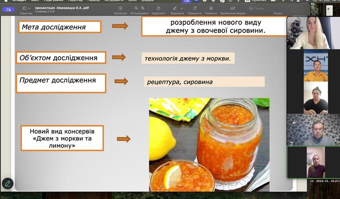
Task: Open the Інструменти menu
Action: 113,1
